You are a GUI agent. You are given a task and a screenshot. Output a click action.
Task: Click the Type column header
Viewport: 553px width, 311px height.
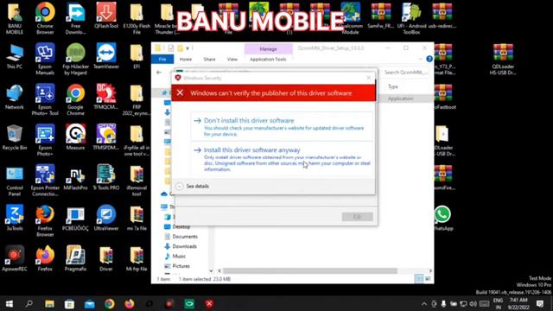(393, 86)
